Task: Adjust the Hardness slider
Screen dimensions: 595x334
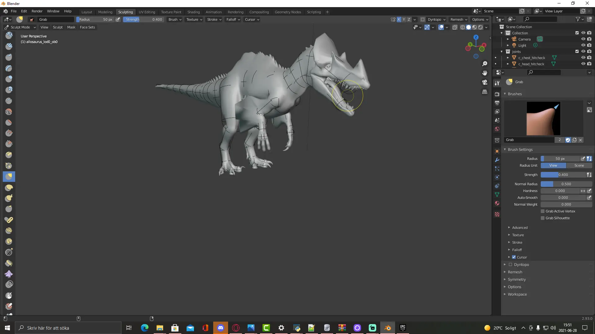Action: coord(560,191)
